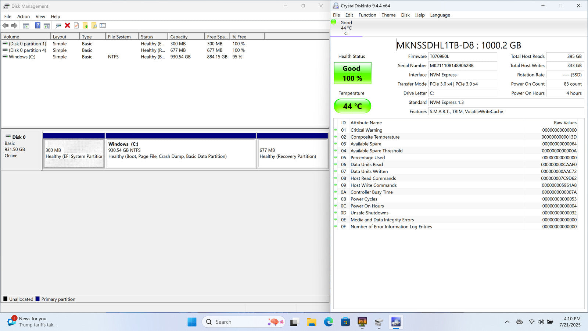Open Help via the blue question mark icon
The image size is (588, 331).
[x=37, y=25]
